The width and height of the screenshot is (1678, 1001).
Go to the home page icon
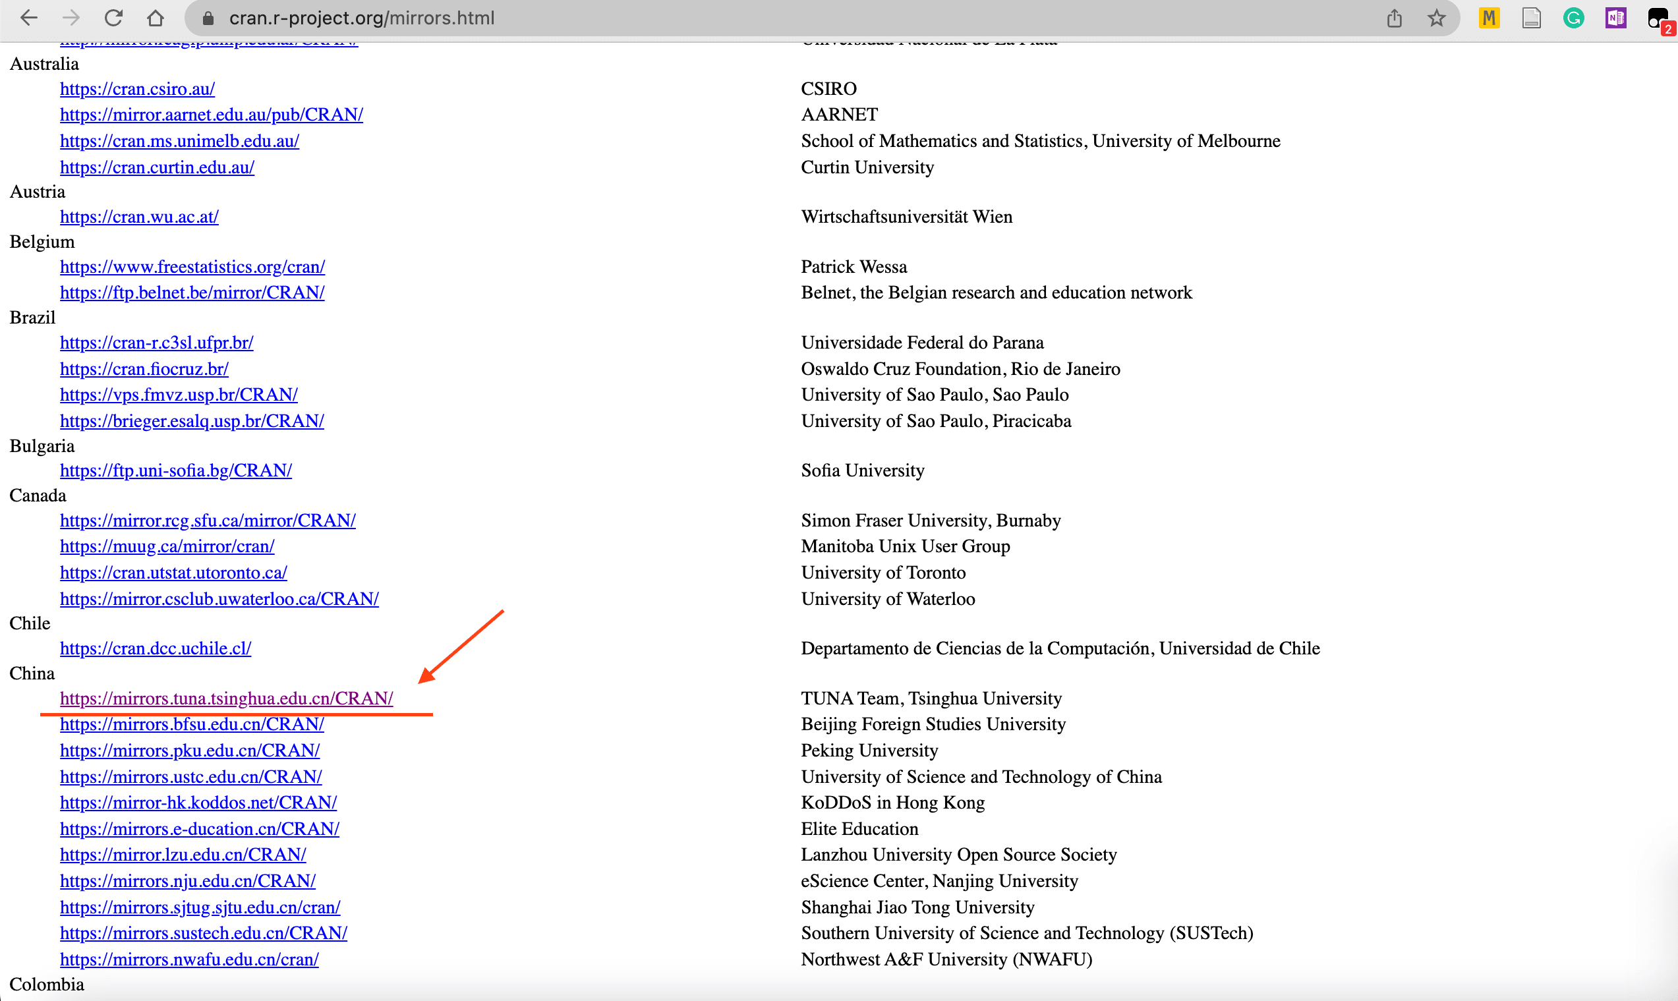155,18
